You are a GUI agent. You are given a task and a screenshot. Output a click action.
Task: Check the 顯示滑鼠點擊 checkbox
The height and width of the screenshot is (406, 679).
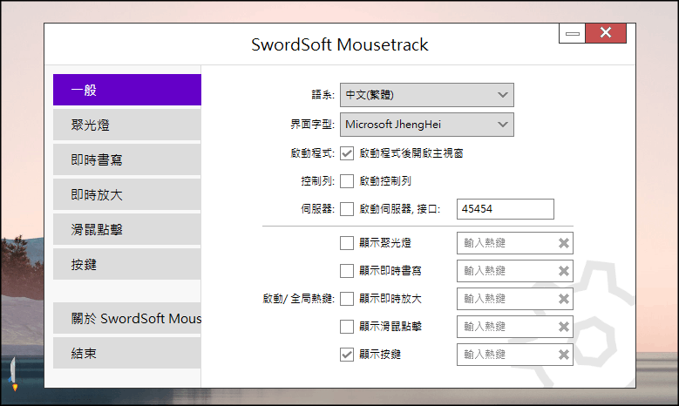tap(346, 327)
